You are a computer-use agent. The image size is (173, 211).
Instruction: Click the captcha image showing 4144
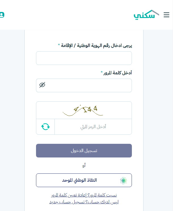[84, 110]
